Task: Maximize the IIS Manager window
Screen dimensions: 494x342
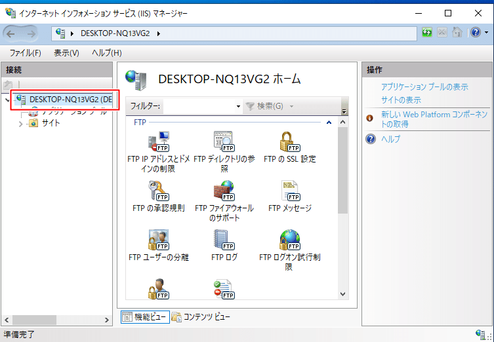Action: 448,13
